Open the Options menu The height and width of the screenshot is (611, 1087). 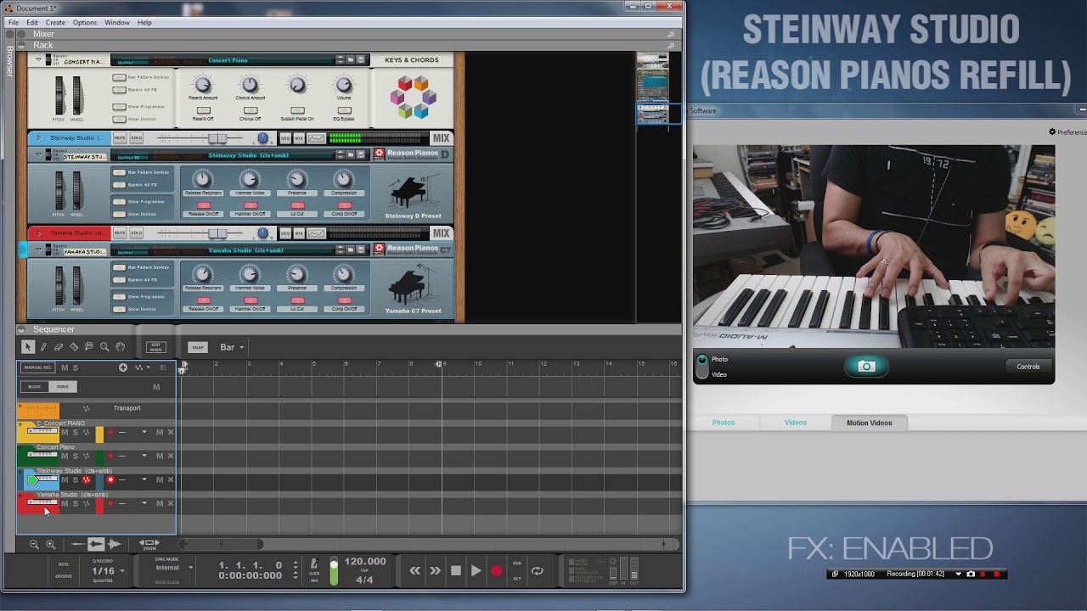click(85, 22)
